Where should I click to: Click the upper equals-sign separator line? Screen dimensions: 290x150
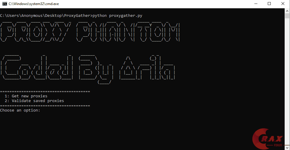(x=45, y=91)
